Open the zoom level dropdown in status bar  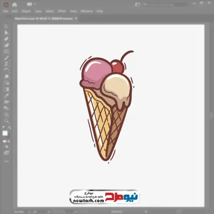[29, 212]
